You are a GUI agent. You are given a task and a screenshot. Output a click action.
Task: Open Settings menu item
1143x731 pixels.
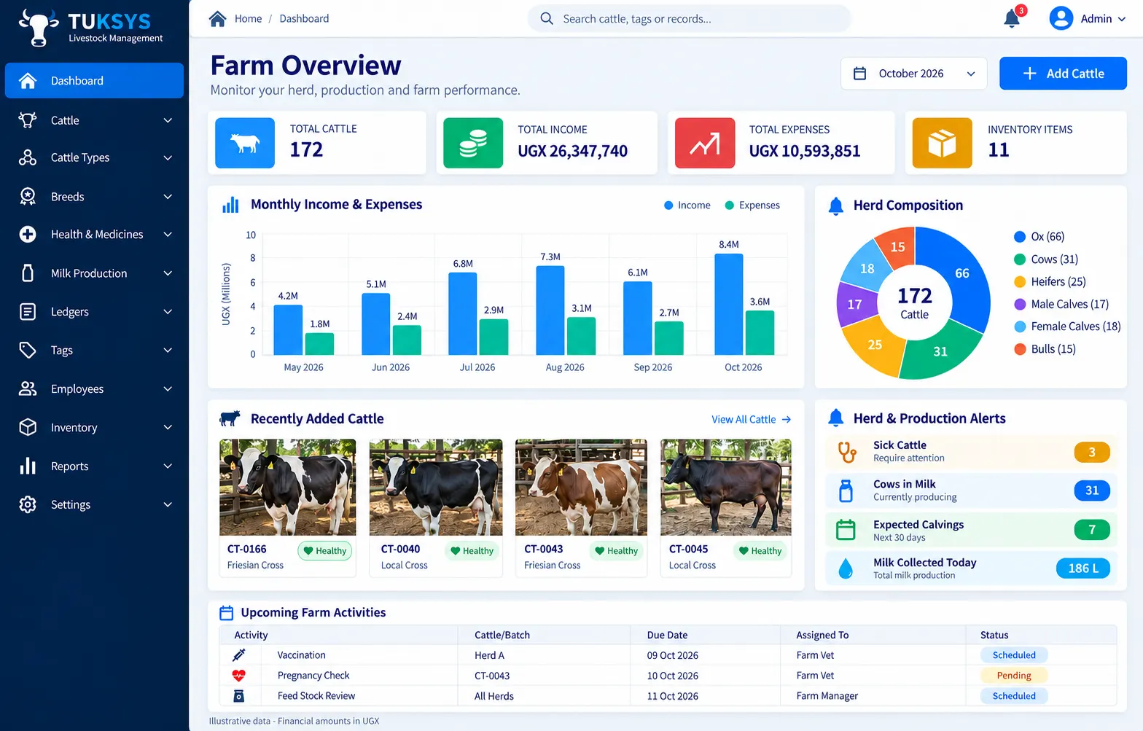[94, 504]
